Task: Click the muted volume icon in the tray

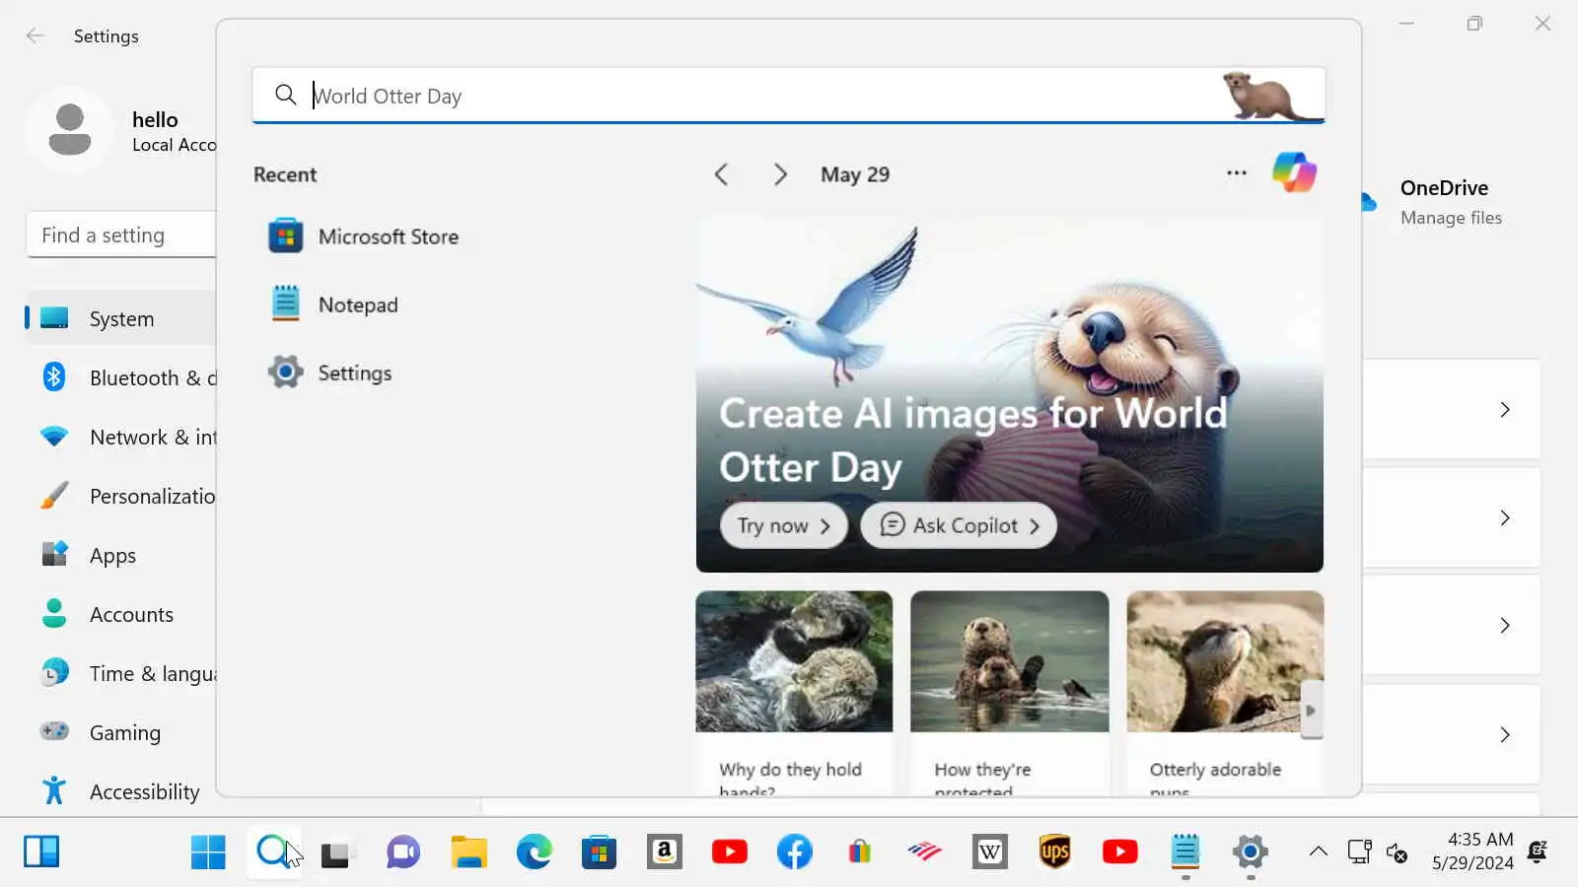Action: [x=1397, y=852]
